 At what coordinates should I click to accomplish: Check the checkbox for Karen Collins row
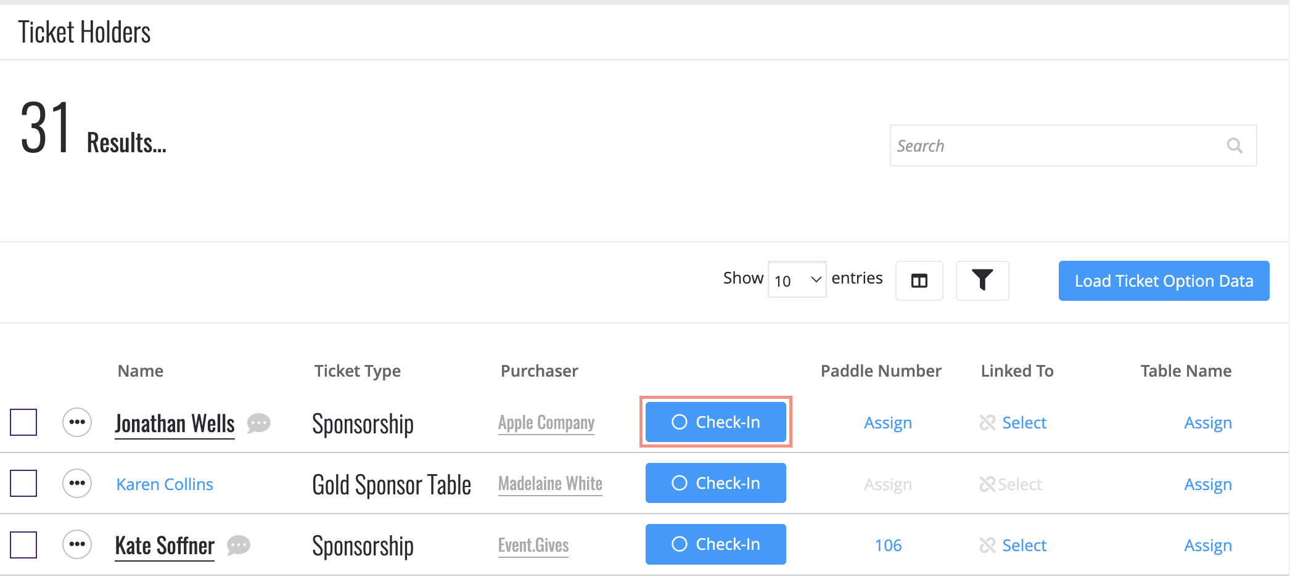click(x=23, y=483)
